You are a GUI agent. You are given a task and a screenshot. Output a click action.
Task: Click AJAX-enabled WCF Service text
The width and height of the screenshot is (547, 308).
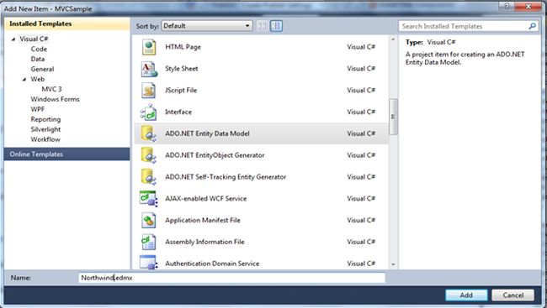(x=206, y=198)
